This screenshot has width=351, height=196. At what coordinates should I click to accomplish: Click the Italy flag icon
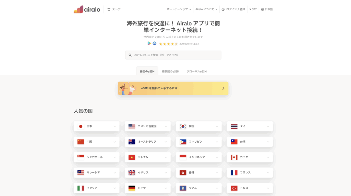click(81, 188)
